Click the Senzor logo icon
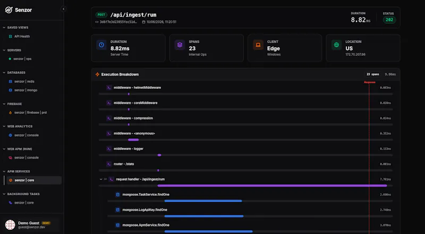 click(8, 10)
